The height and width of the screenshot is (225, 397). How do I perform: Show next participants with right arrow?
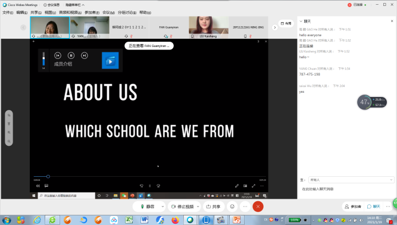point(275,27)
